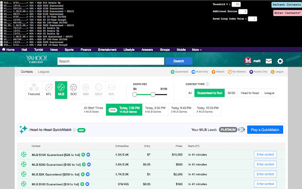This screenshot has height=189, width=302.
Task: Click the Veteran legend icon
Action: (213, 72)
